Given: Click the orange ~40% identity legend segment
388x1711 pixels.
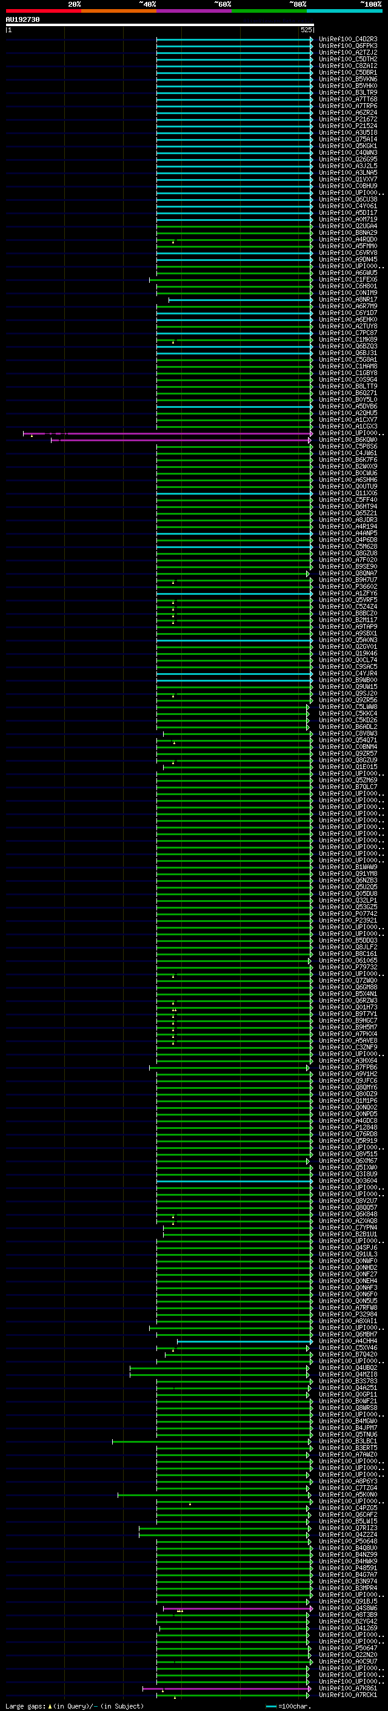Looking at the screenshot, I should 119,11.
